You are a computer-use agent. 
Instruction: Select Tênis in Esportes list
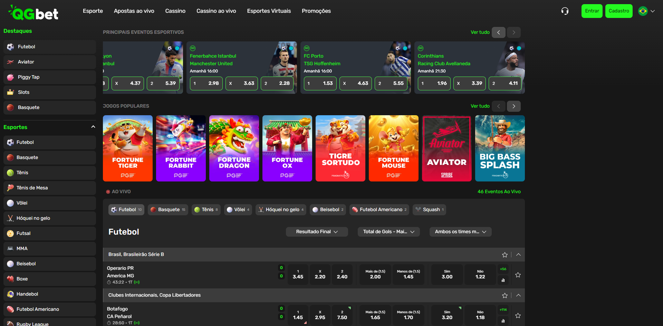click(x=50, y=173)
